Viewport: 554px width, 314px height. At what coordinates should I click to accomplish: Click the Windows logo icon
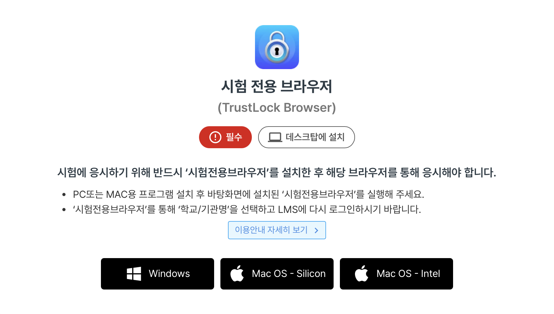tap(134, 274)
